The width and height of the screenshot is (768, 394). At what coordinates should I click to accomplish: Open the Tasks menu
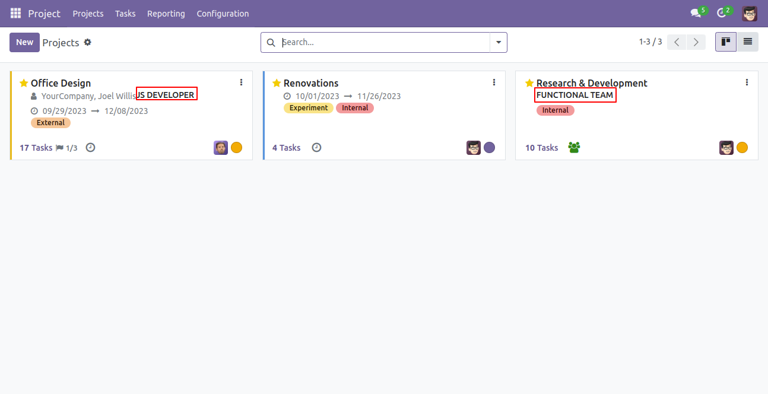[125, 14]
